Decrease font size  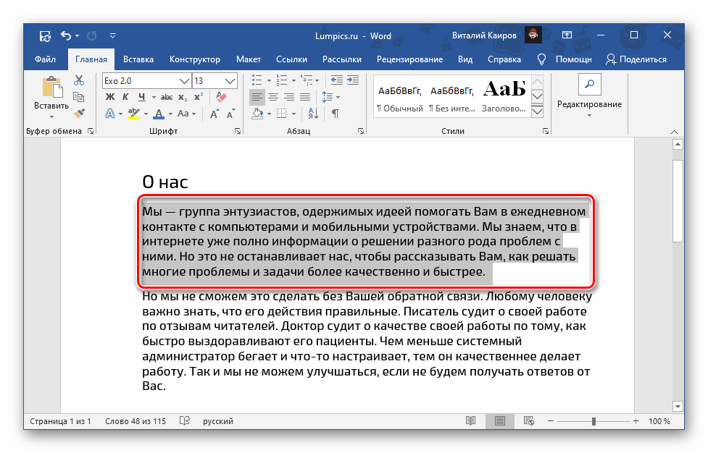point(231,114)
